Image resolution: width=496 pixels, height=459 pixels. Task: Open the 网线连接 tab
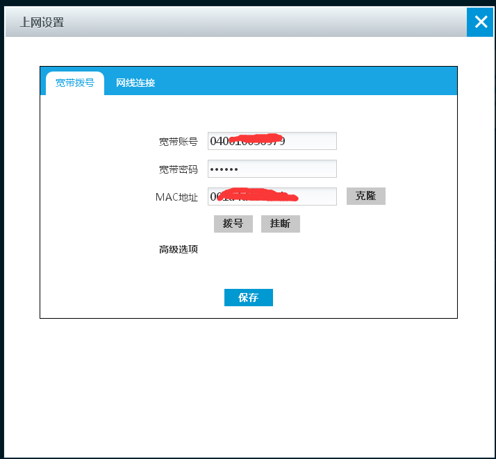point(135,83)
